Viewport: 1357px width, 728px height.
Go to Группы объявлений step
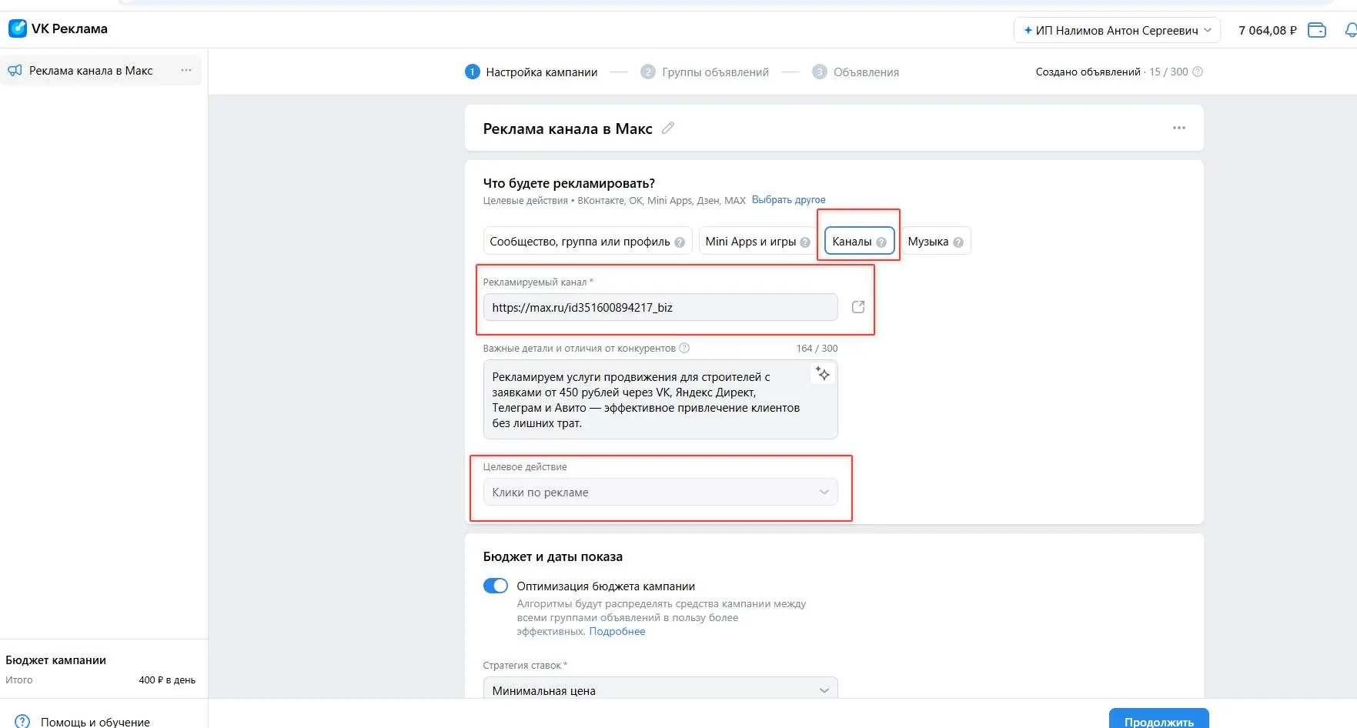(715, 72)
